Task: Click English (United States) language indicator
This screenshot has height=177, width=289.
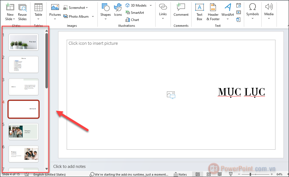Action: (49, 174)
